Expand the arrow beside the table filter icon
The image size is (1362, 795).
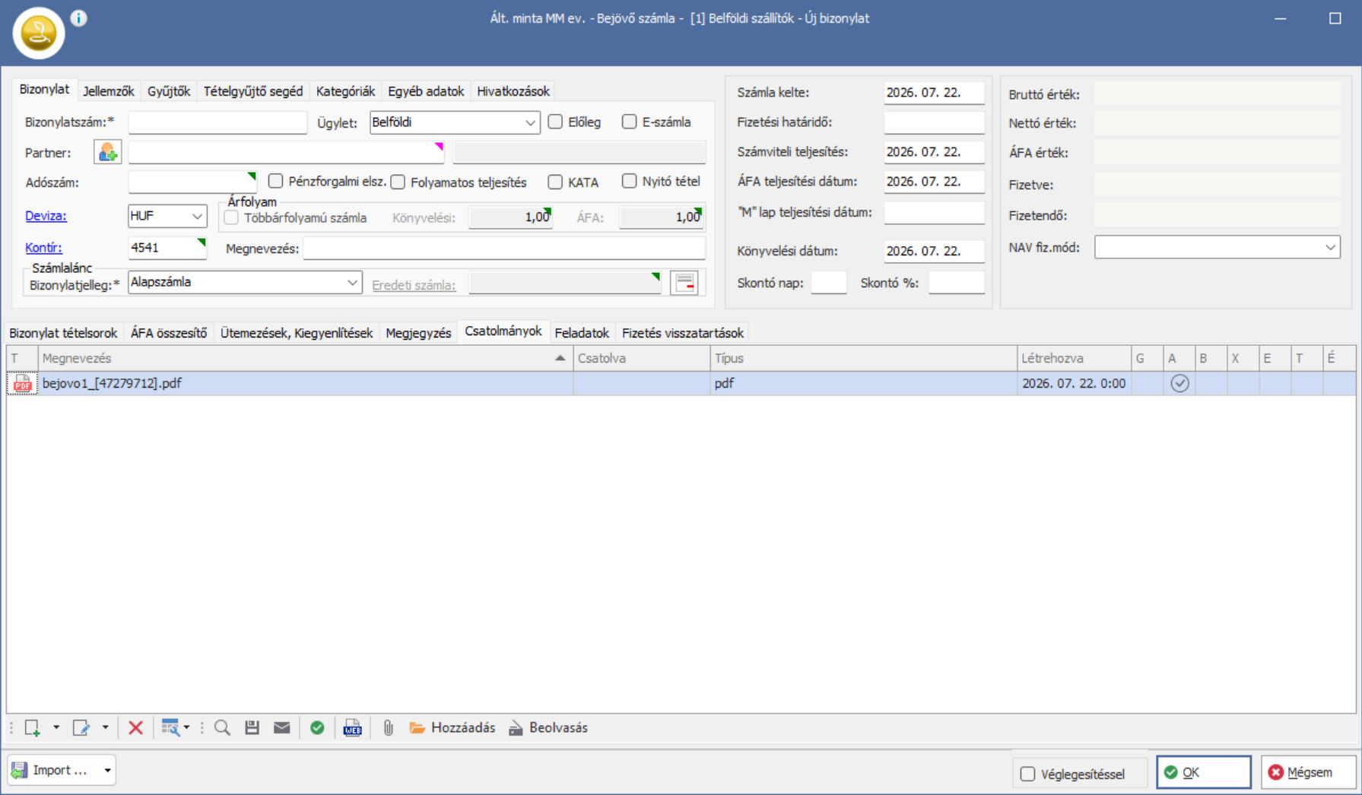187,728
